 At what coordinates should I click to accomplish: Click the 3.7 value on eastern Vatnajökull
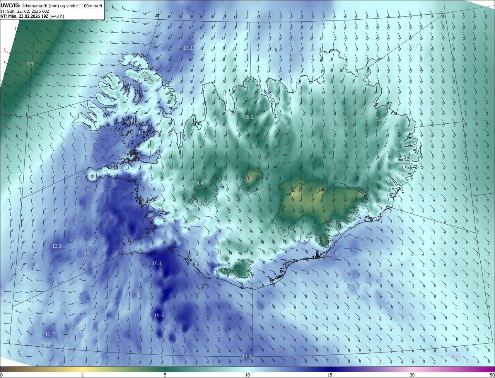362,194
